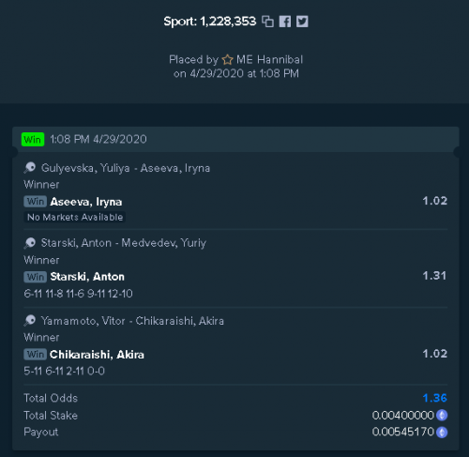469x457 pixels.
Task: Click table tennis icon for Gulyevska match
Action: 30,168
